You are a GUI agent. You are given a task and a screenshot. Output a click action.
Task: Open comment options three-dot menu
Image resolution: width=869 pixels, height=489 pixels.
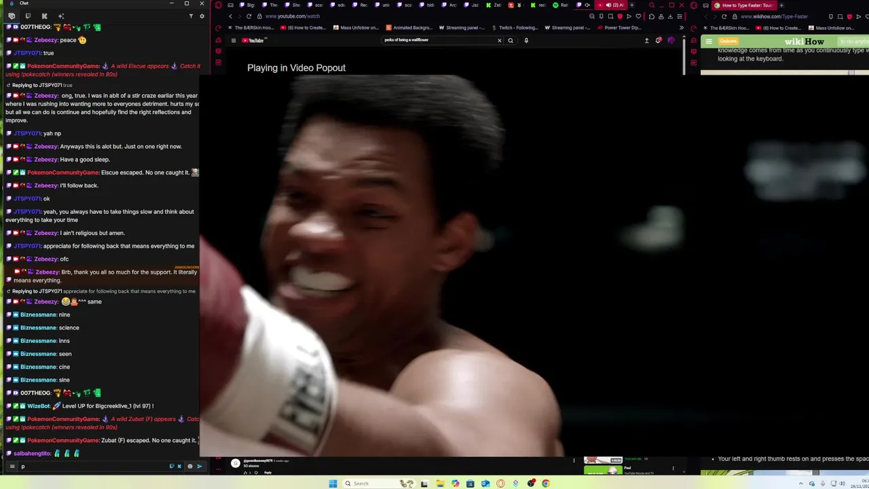[x=574, y=461]
